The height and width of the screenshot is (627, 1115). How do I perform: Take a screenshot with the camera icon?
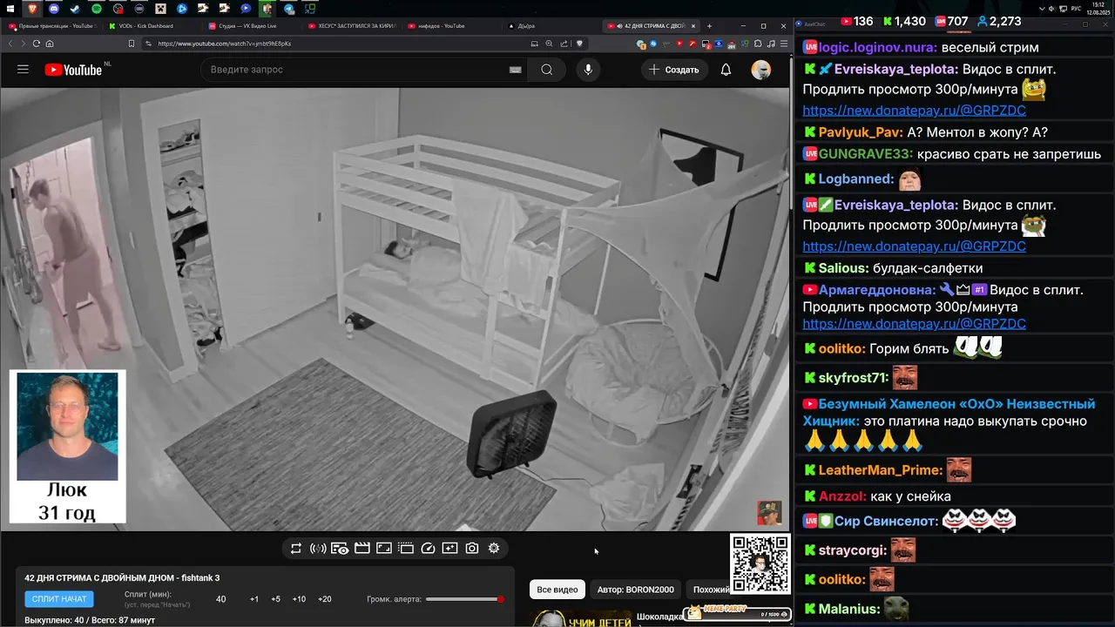click(x=471, y=548)
